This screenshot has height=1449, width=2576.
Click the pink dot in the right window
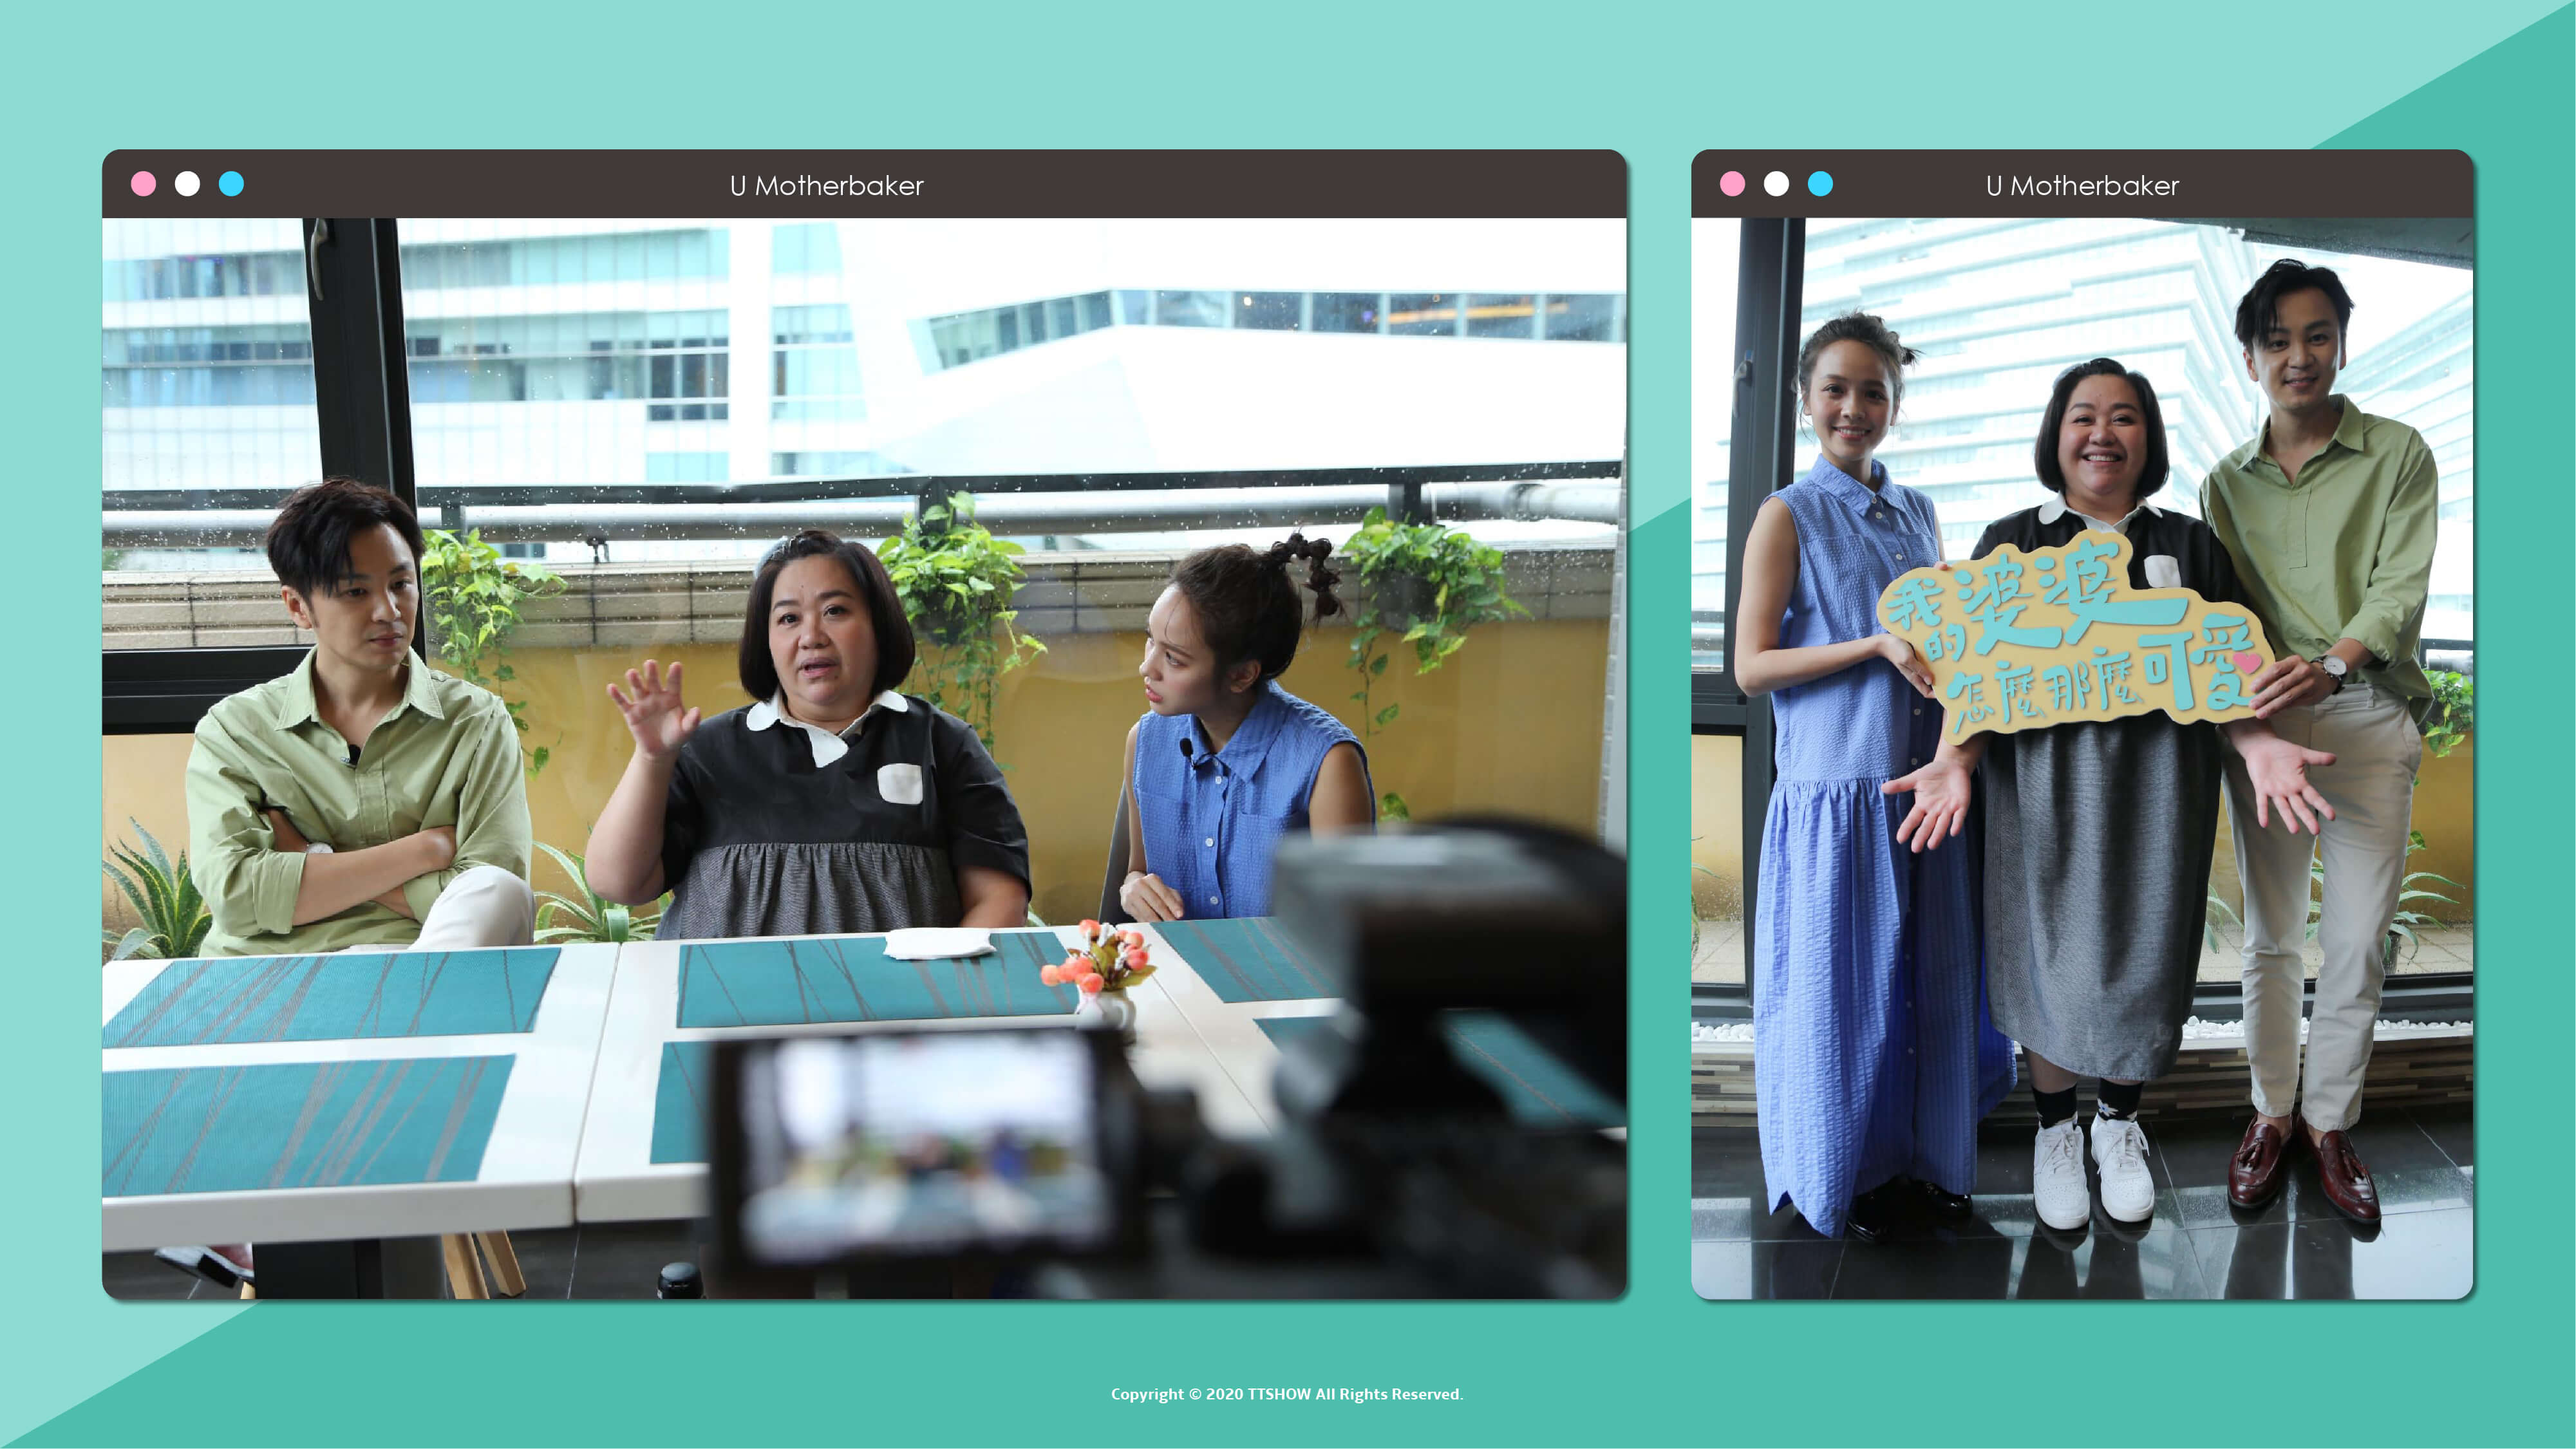(1732, 184)
